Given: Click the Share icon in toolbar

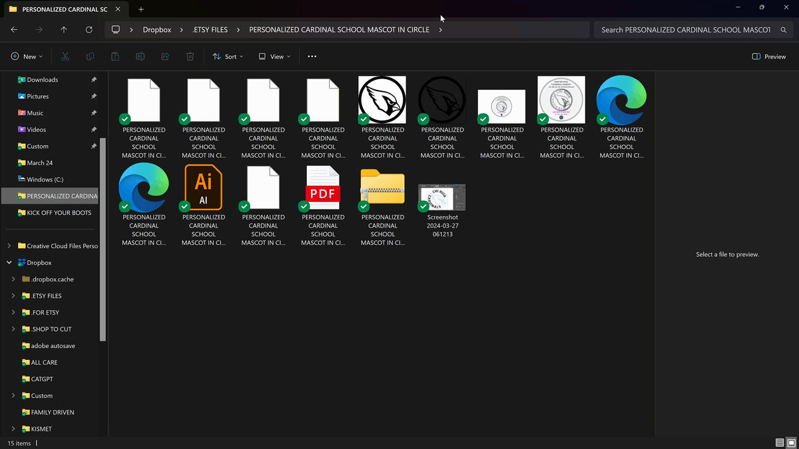Looking at the screenshot, I should 165,57.
